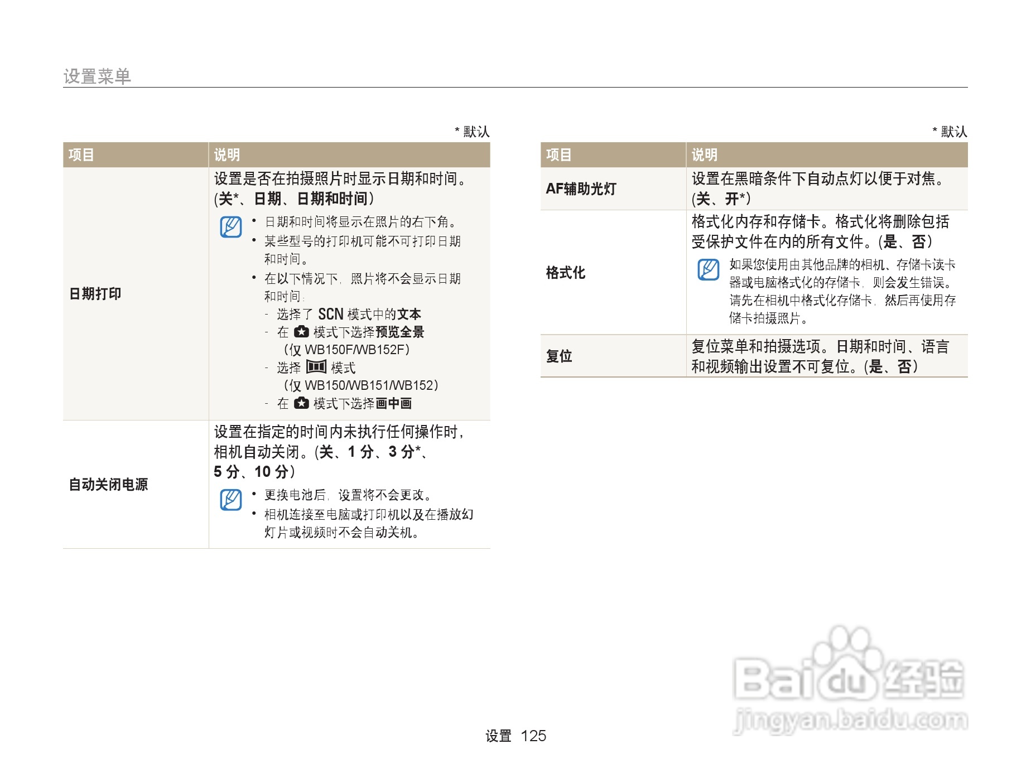Click the text 设置在指定的时间内未执行任何操作时

pos(339,432)
